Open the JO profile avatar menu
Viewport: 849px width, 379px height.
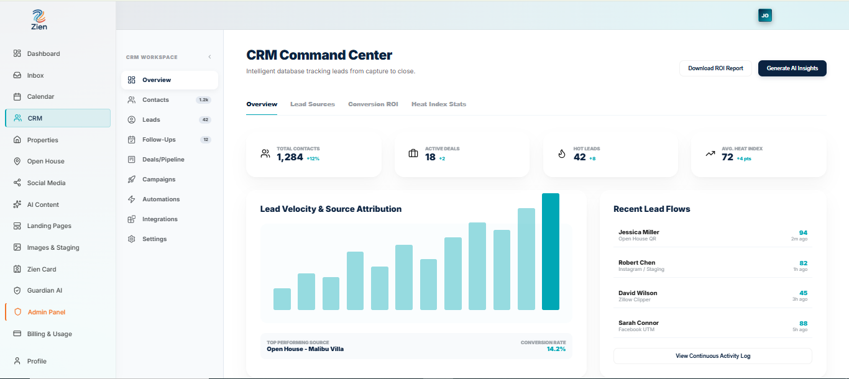[765, 15]
